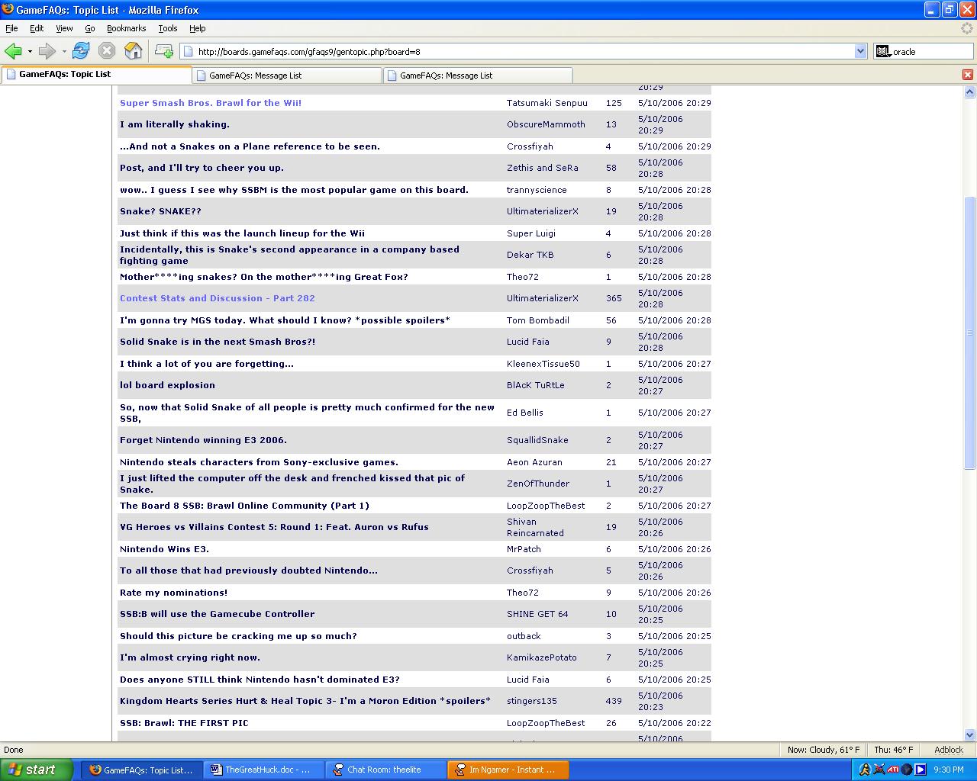Image resolution: width=977 pixels, height=781 pixels.
Task: Open the Back history dropdown arrow
Action: point(30,52)
